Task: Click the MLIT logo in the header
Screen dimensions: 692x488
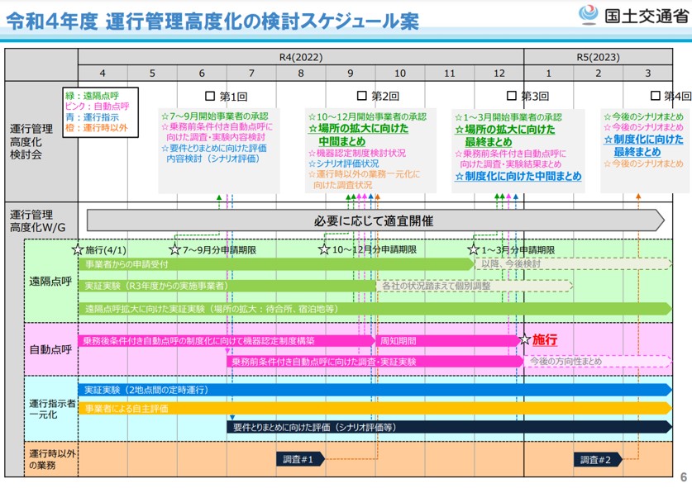Action: point(588,15)
